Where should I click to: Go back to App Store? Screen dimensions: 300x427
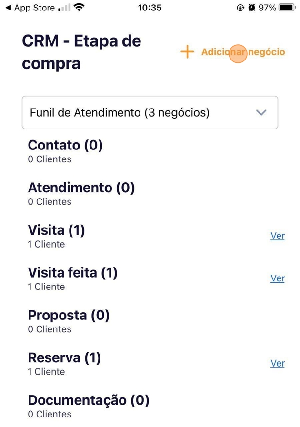click(30, 8)
